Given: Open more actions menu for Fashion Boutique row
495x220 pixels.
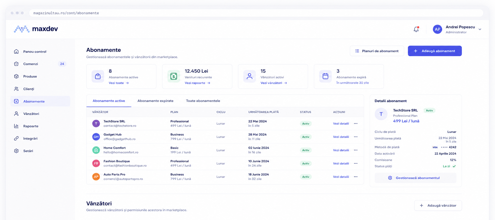Looking at the screenshot, I should (356, 163).
